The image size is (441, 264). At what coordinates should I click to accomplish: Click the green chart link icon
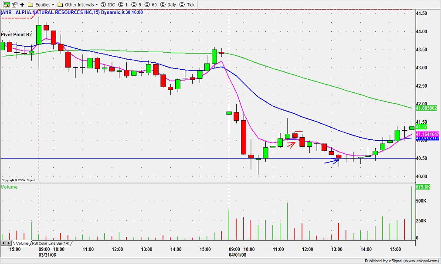tap(7, 4)
